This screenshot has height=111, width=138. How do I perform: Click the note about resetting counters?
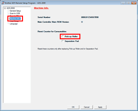(x=68, y=49)
